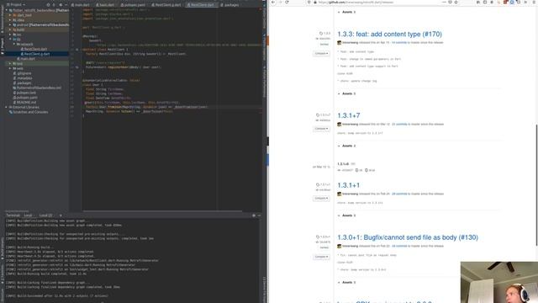Open the packages editor tab
Viewport: 538px width, 303px height.
pos(229,5)
